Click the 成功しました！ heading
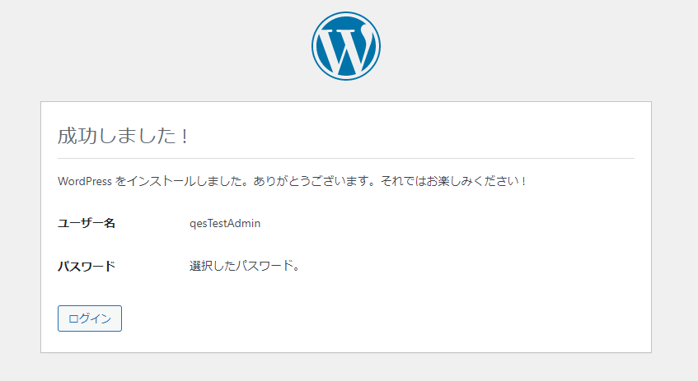698x381 pixels. 124,136
